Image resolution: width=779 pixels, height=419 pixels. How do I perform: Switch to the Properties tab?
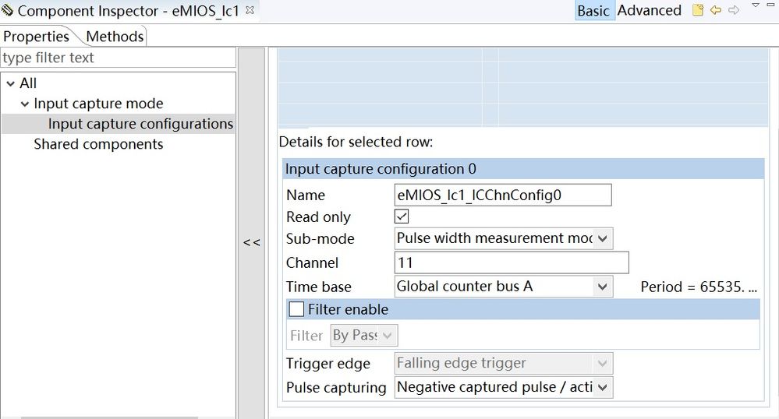pos(37,37)
